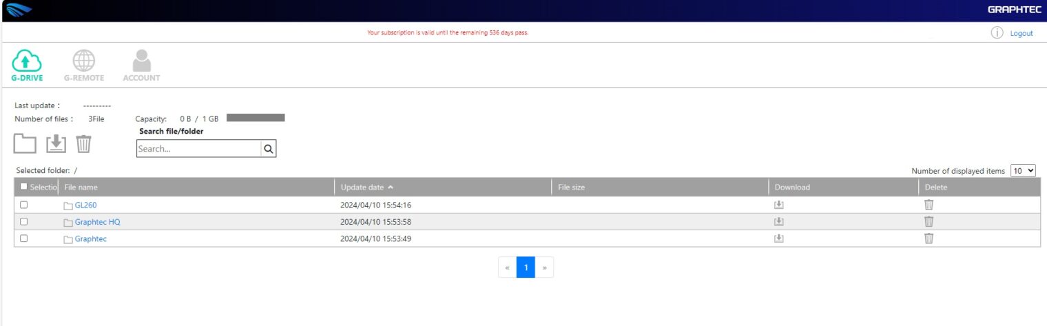Viewport: 1047px width, 326px height.
Task: Go to next page with » arrow
Action: click(x=544, y=267)
